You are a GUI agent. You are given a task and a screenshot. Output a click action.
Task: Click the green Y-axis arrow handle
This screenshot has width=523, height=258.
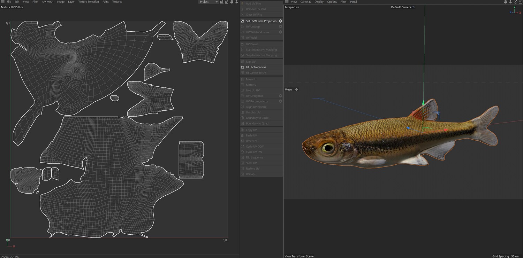click(x=424, y=103)
